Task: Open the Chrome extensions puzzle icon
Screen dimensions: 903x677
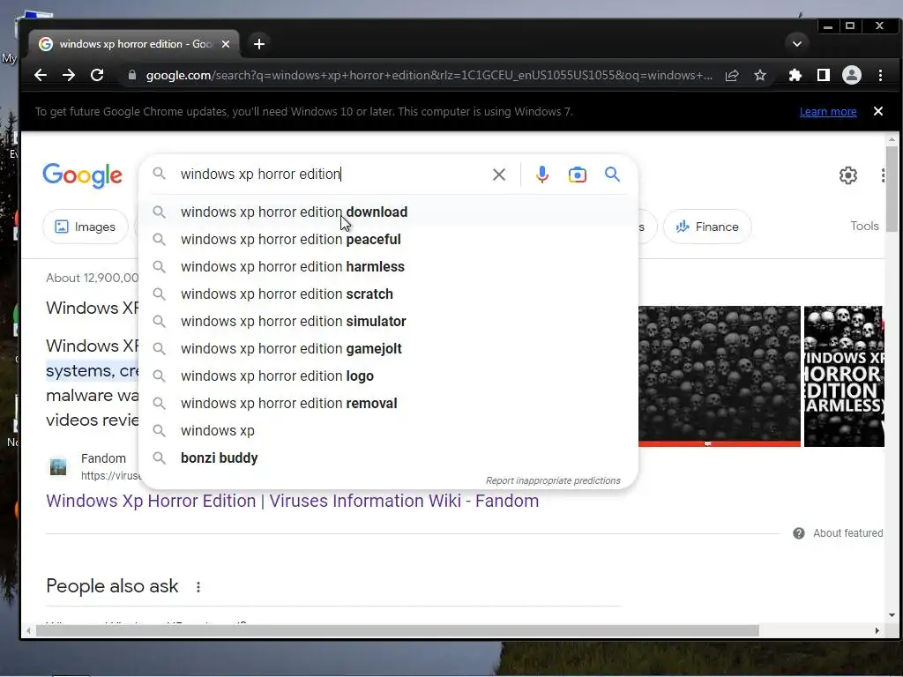Action: tap(795, 76)
